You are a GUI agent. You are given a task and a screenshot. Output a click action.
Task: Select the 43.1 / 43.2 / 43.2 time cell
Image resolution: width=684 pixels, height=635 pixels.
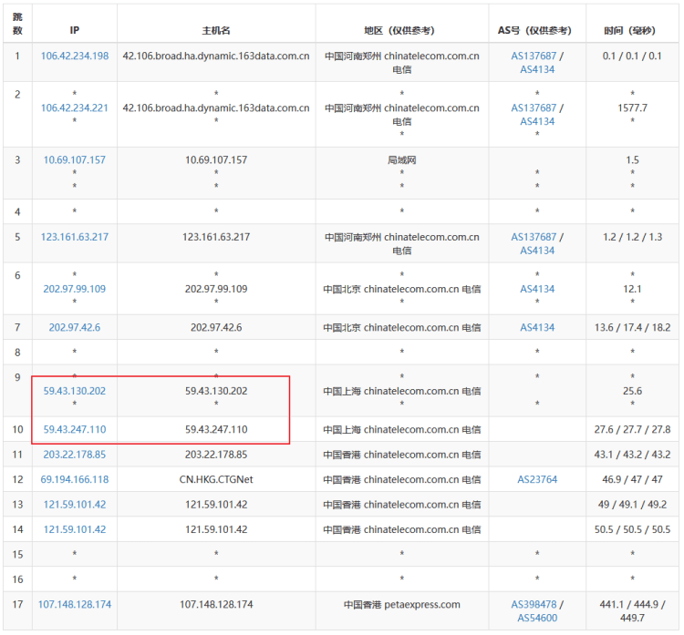point(632,455)
